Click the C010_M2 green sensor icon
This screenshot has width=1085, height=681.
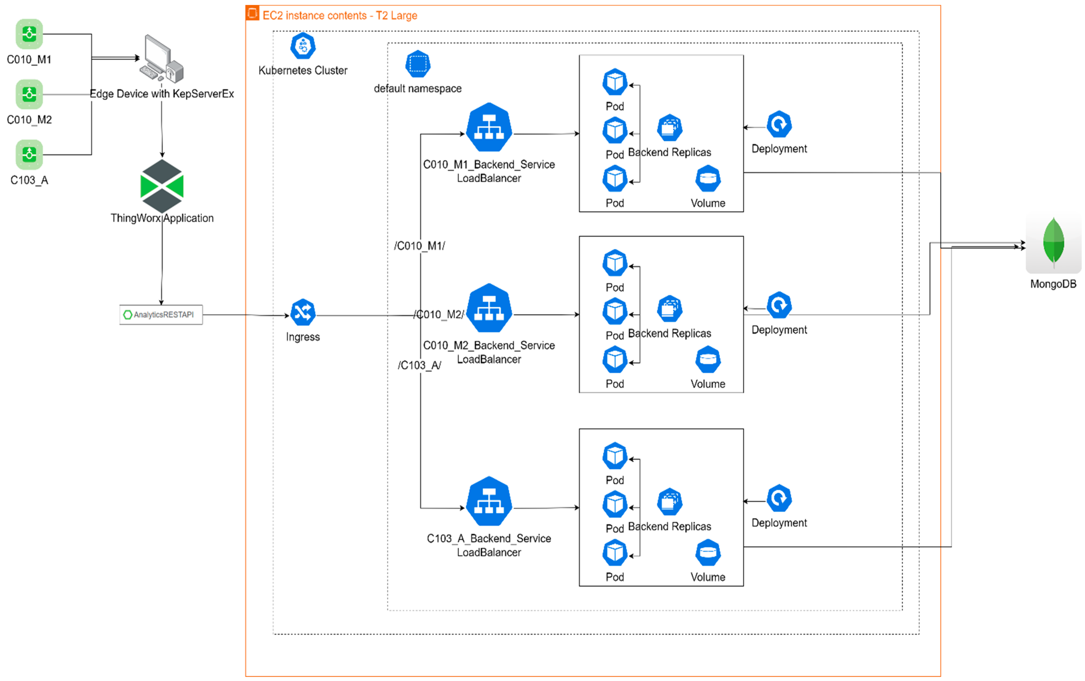(x=29, y=94)
